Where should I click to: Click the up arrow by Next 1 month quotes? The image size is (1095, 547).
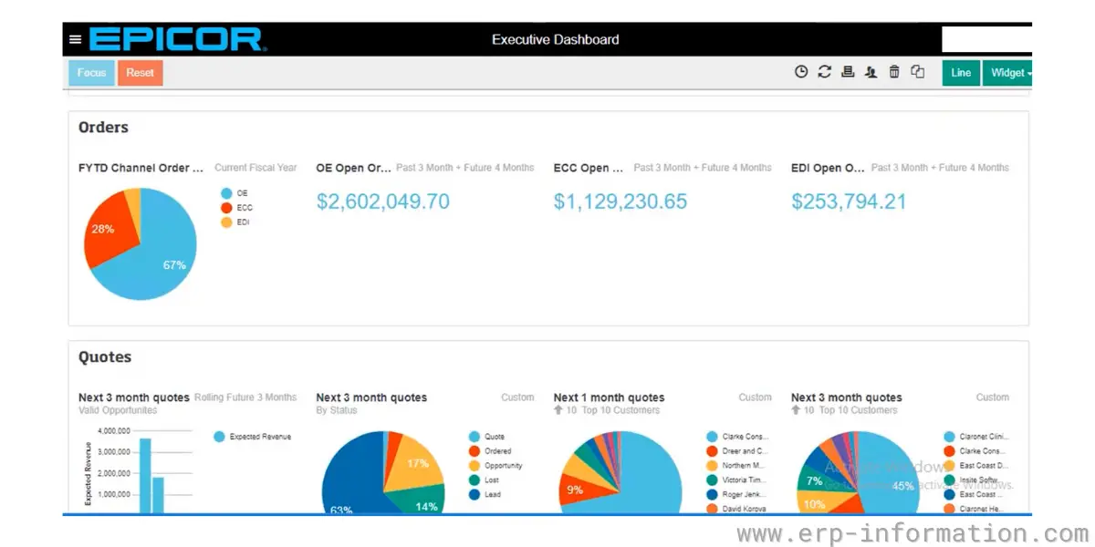[x=558, y=410]
